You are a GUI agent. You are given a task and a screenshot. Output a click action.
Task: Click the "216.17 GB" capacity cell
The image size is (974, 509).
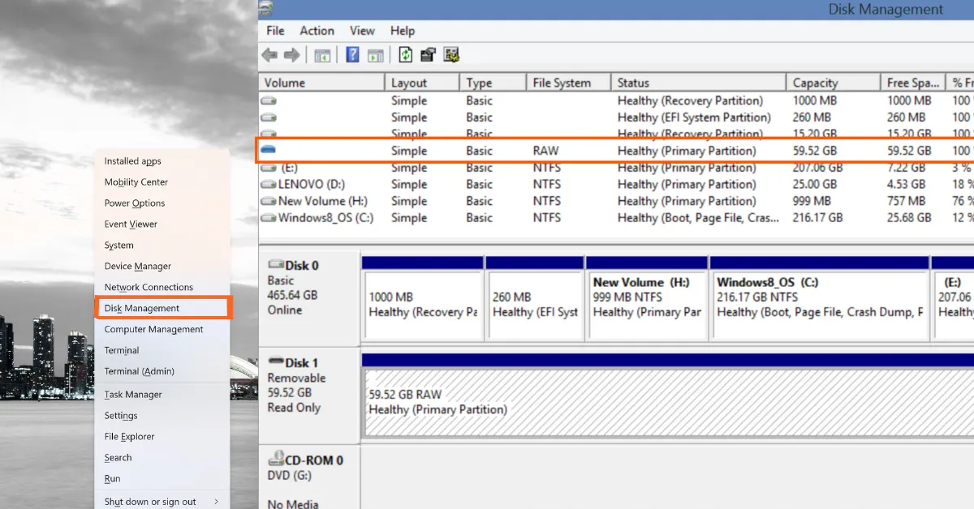pos(817,218)
